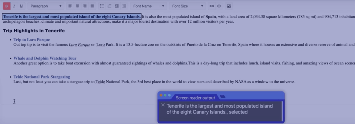Dismiss the screen reader message
Viewport: 355px width, 124px height.
[x=163, y=105]
